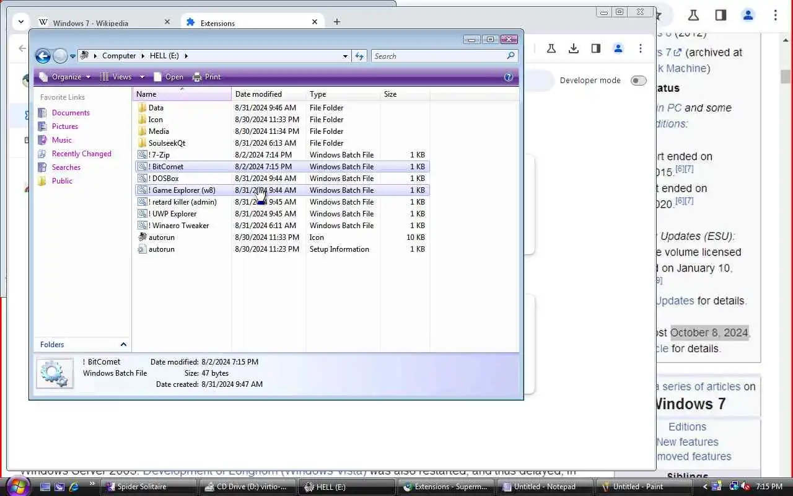Image resolution: width=793 pixels, height=496 pixels.
Task: Click Computer in the address breadcrumb
Action: click(x=119, y=56)
